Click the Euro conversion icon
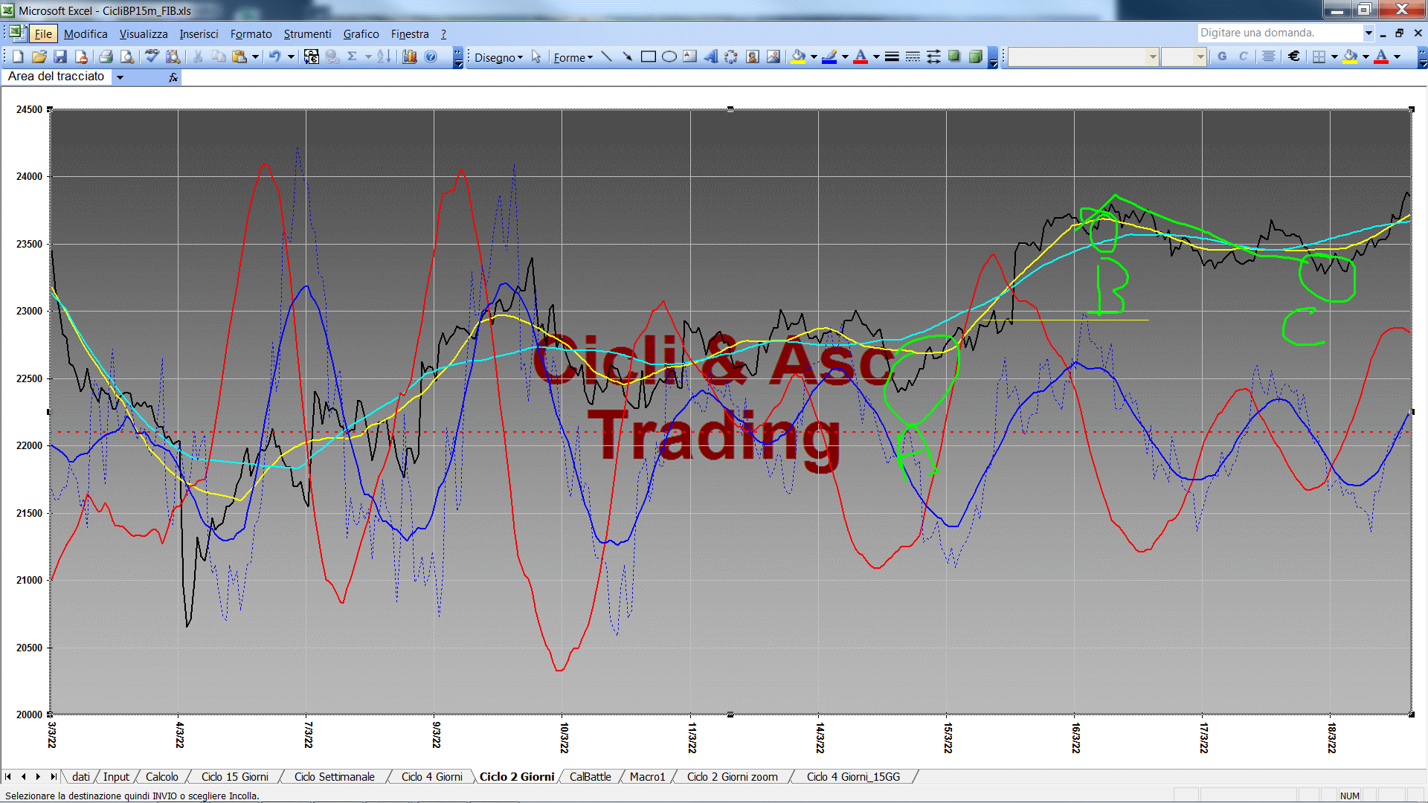1428x803 pixels. (312, 57)
